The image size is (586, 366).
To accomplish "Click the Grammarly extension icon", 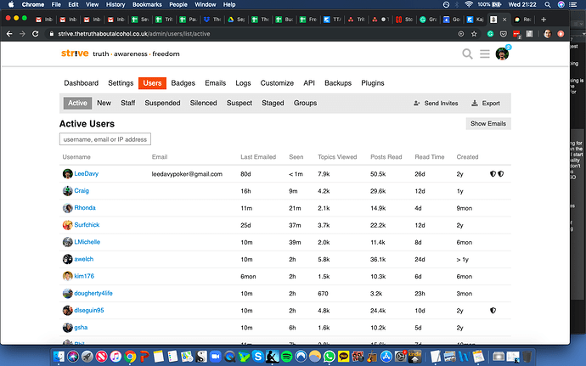I will (490, 34).
